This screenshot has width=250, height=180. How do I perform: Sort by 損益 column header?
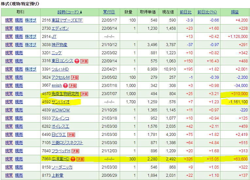pyautogui.click(x=235, y=12)
